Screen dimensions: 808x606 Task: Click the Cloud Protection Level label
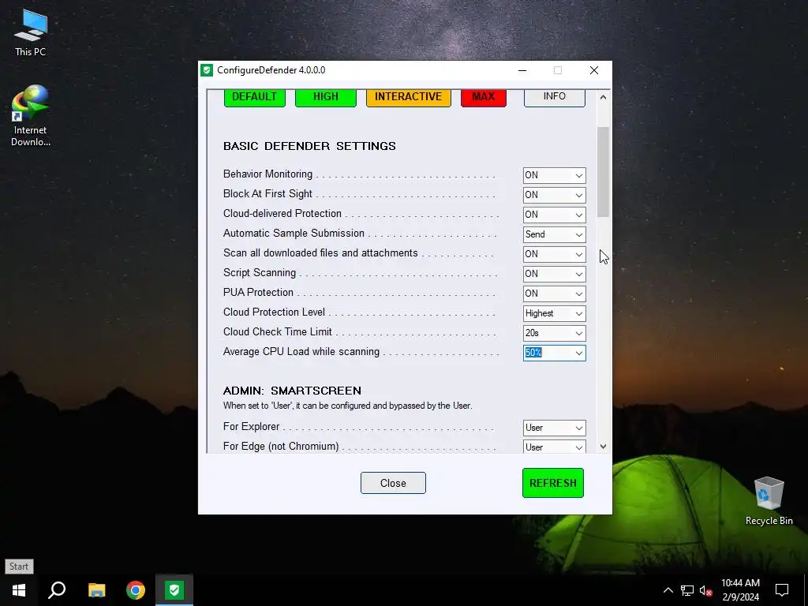tap(274, 312)
